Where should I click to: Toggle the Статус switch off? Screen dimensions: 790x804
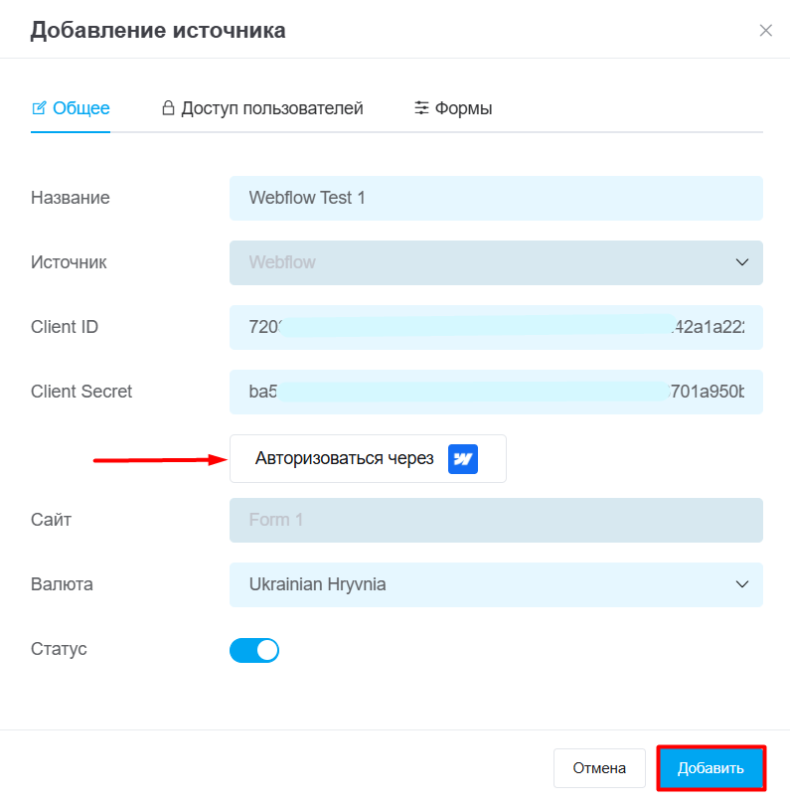(x=254, y=651)
